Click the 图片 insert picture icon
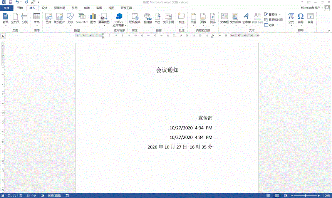 coord(48,18)
